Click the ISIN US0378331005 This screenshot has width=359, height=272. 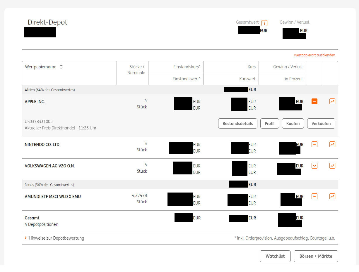pos(39,122)
